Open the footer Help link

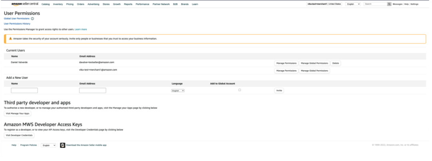(x=14, y=145)
